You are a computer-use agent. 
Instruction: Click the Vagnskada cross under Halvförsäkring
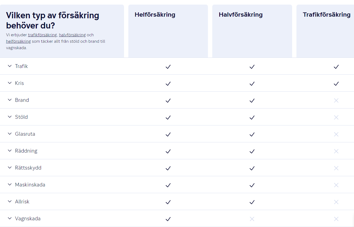(x=252, y=219)
